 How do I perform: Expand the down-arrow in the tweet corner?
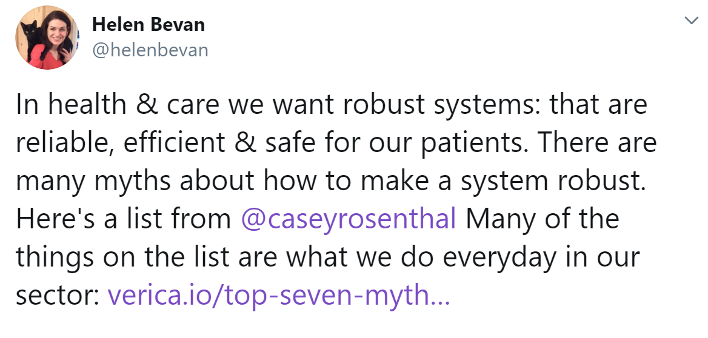pos(691,21)
